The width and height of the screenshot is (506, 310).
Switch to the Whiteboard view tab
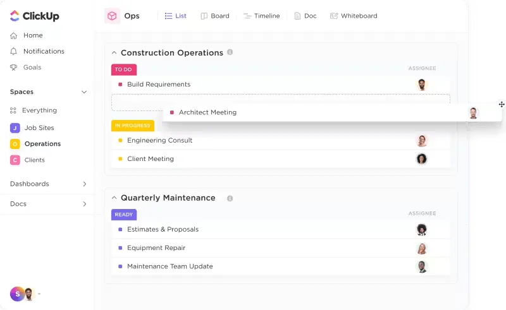[x=354, y=16]
